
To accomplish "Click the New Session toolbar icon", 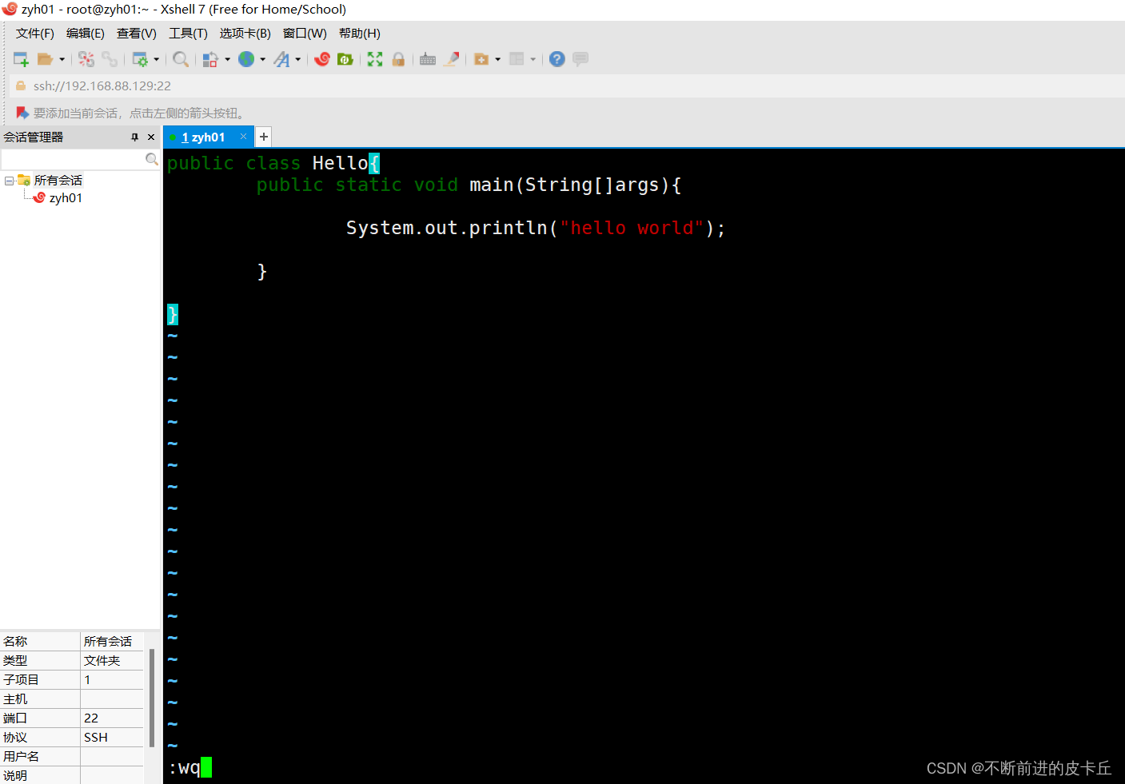I will click(x=21, y=59).
